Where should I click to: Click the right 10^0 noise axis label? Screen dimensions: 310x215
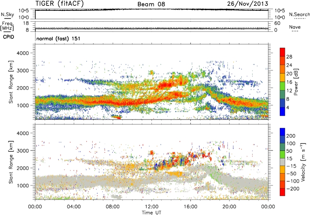pyautogui.click(x=279, y=17)
